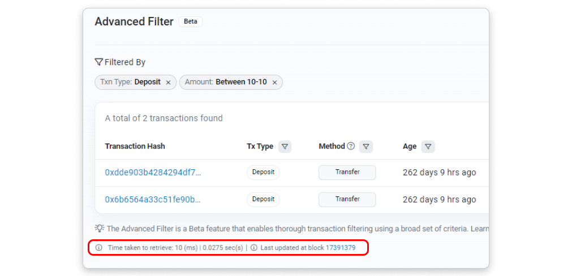Click the Beta badge beside Advanced Filter
This screenshot has height=276, width=572.
[190, 21]
